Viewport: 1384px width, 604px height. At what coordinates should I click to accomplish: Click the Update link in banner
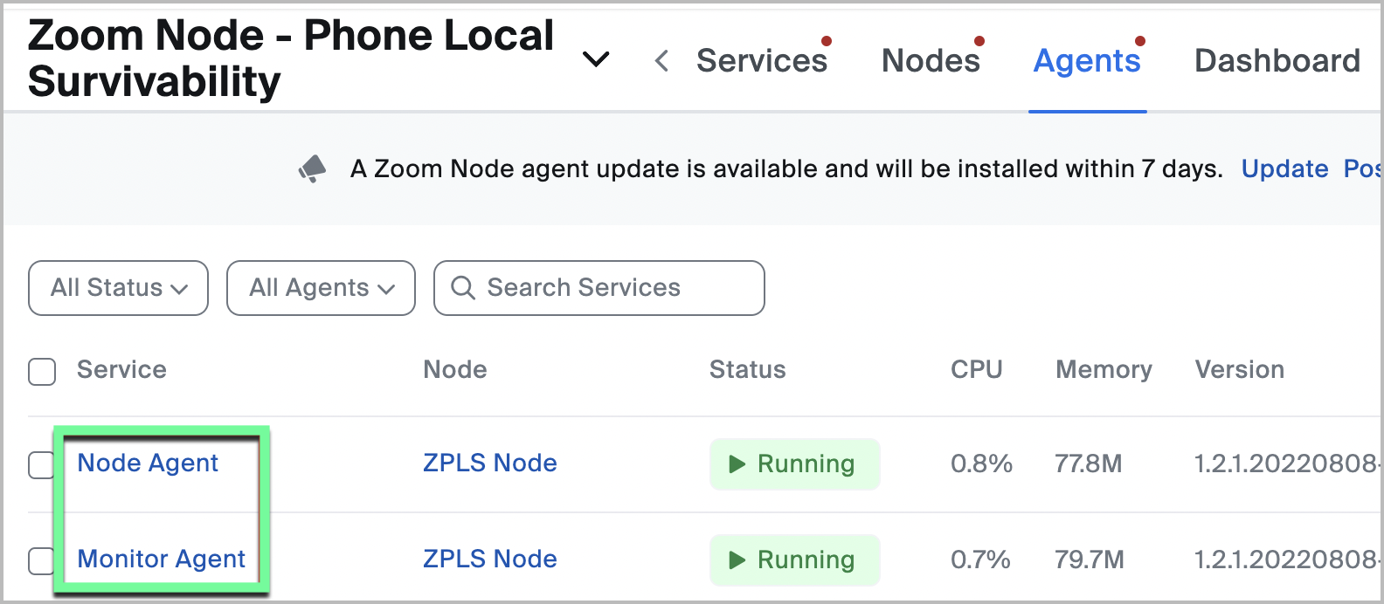click(x=1284, y=169)
